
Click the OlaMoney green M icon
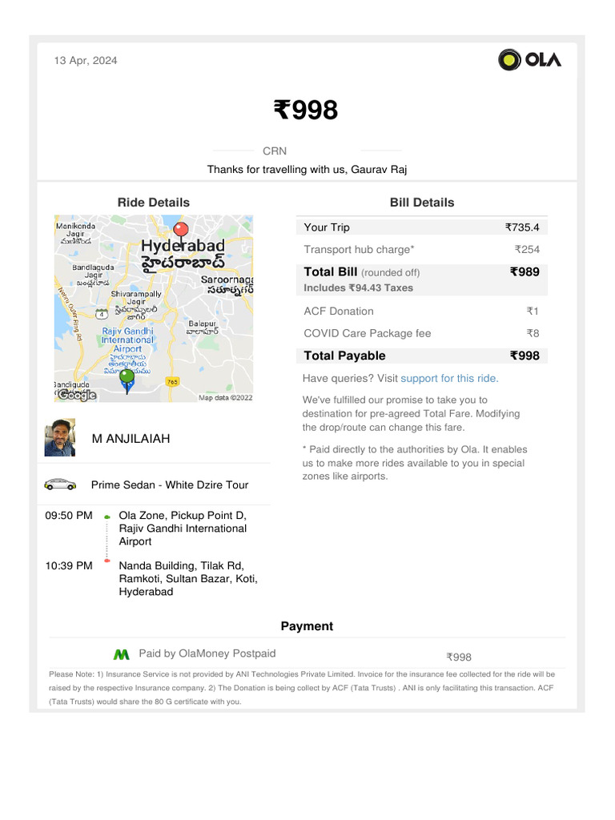click(121, 654)
